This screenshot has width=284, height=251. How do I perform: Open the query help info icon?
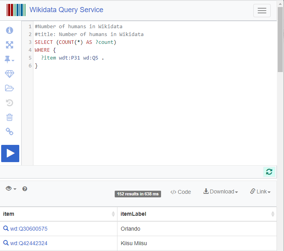tap(9, 30)
